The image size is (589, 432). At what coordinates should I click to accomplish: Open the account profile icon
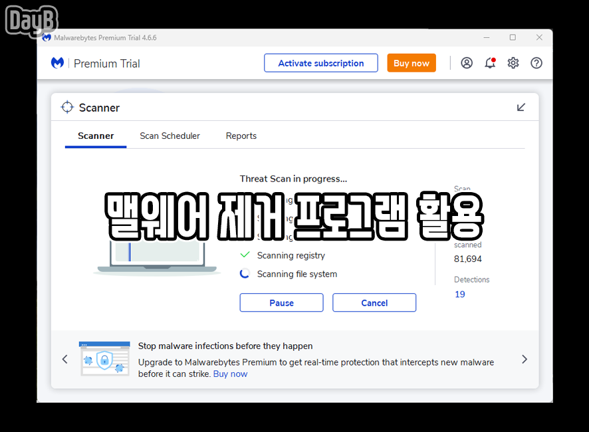tap(466, 62)
